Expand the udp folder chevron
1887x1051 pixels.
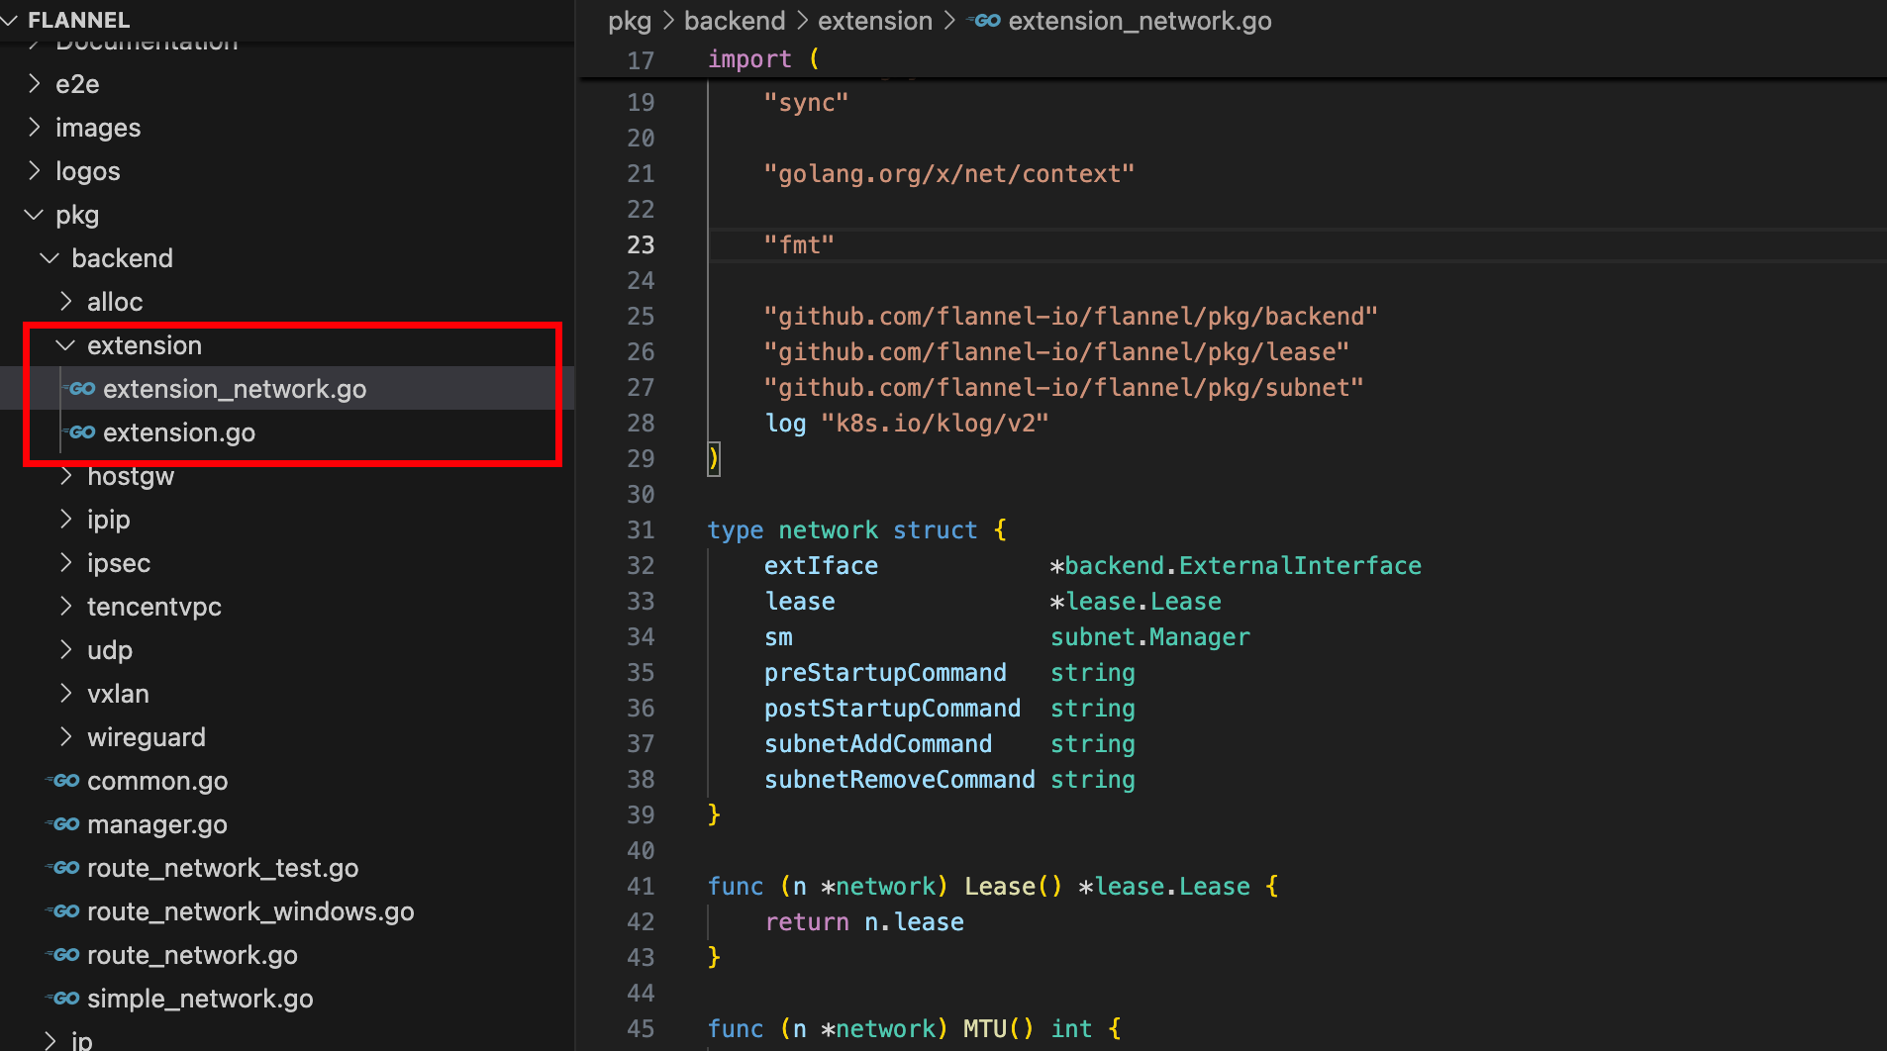(x=66, y=649)
